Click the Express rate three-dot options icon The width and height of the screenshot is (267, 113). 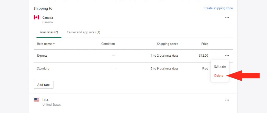coord(227,56)
